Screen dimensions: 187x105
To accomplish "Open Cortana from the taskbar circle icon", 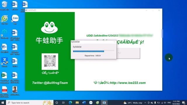I will click(x=57, y=103).
